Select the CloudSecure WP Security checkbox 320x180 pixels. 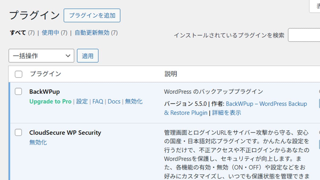tap(18, 133)
